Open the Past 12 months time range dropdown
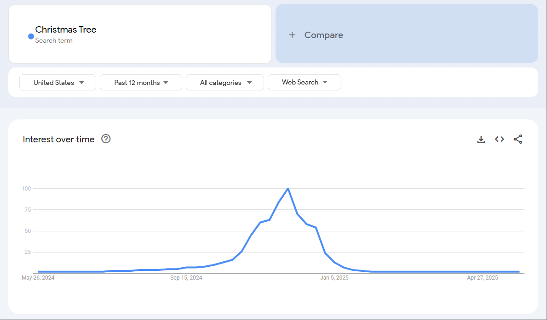The height and width of the screenshot is (320, 547). coord(141,82)
